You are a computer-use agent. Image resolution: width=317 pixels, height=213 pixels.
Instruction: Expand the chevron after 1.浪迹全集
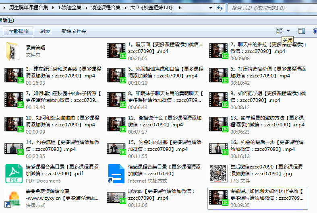click(x=86, y=8)
